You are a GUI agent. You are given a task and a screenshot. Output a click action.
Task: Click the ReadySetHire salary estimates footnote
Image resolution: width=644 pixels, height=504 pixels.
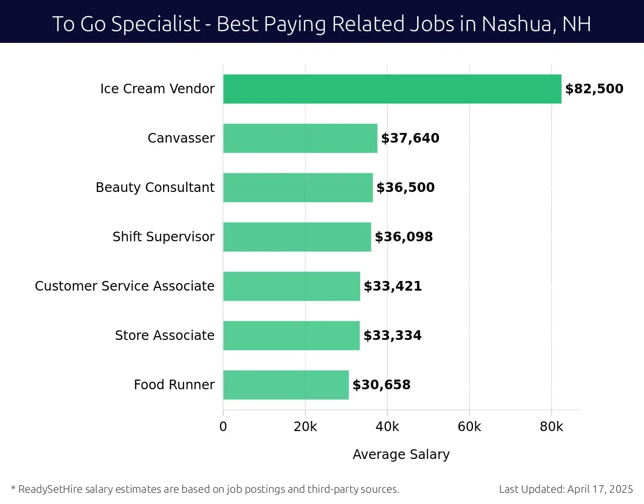click(x=205, y=489)
